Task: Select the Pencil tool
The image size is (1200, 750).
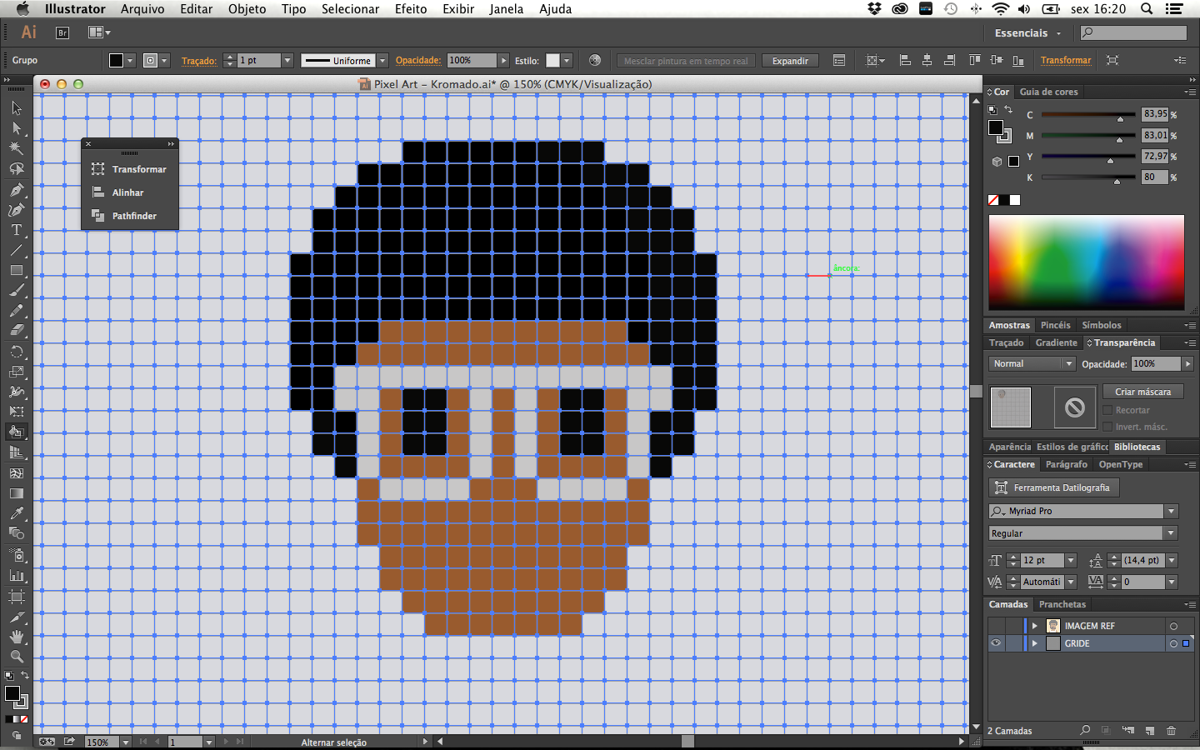Action: pos(17,311)
